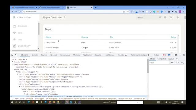196x110 pixels.
Task: Toggle the :hov element state panel
Action: tap(172, 63)
